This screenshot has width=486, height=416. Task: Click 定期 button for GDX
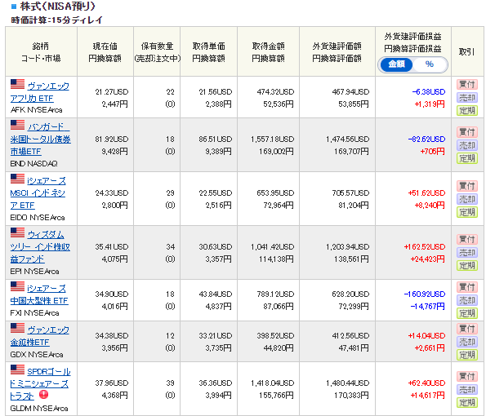click(x=466, y=355)
